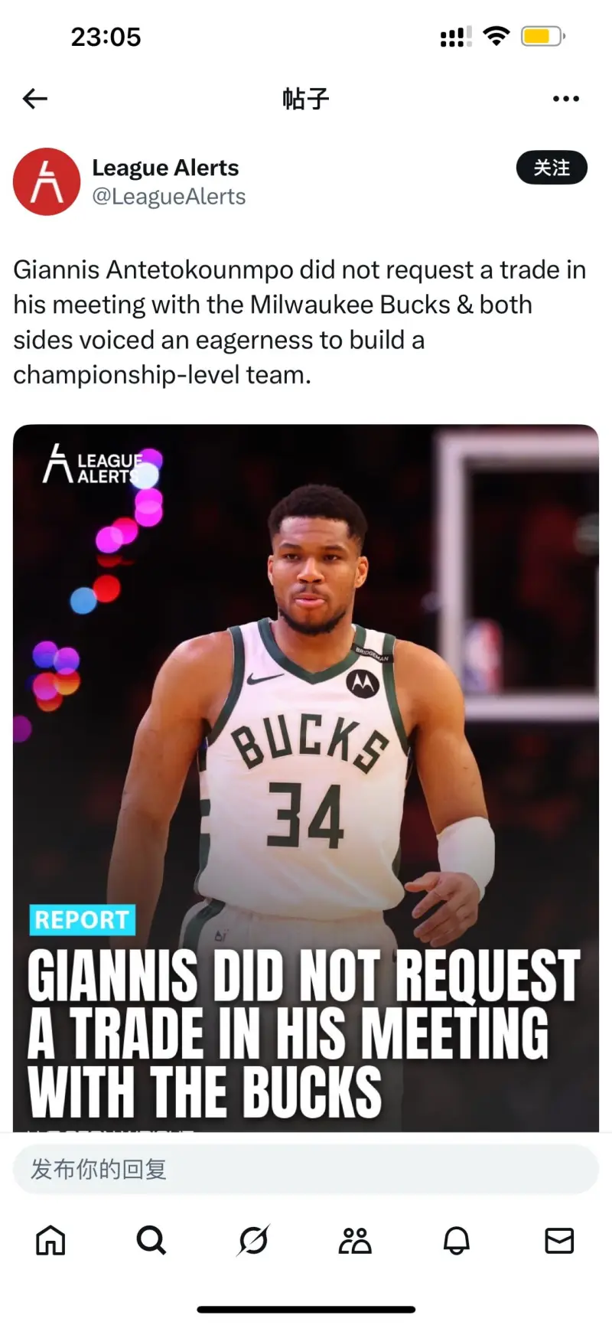
Task: Open League Alerts display name profile link
Action: click(x=165, y=168)
